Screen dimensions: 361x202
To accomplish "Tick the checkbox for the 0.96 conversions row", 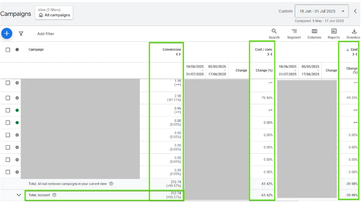I will (x=8, y=110).
